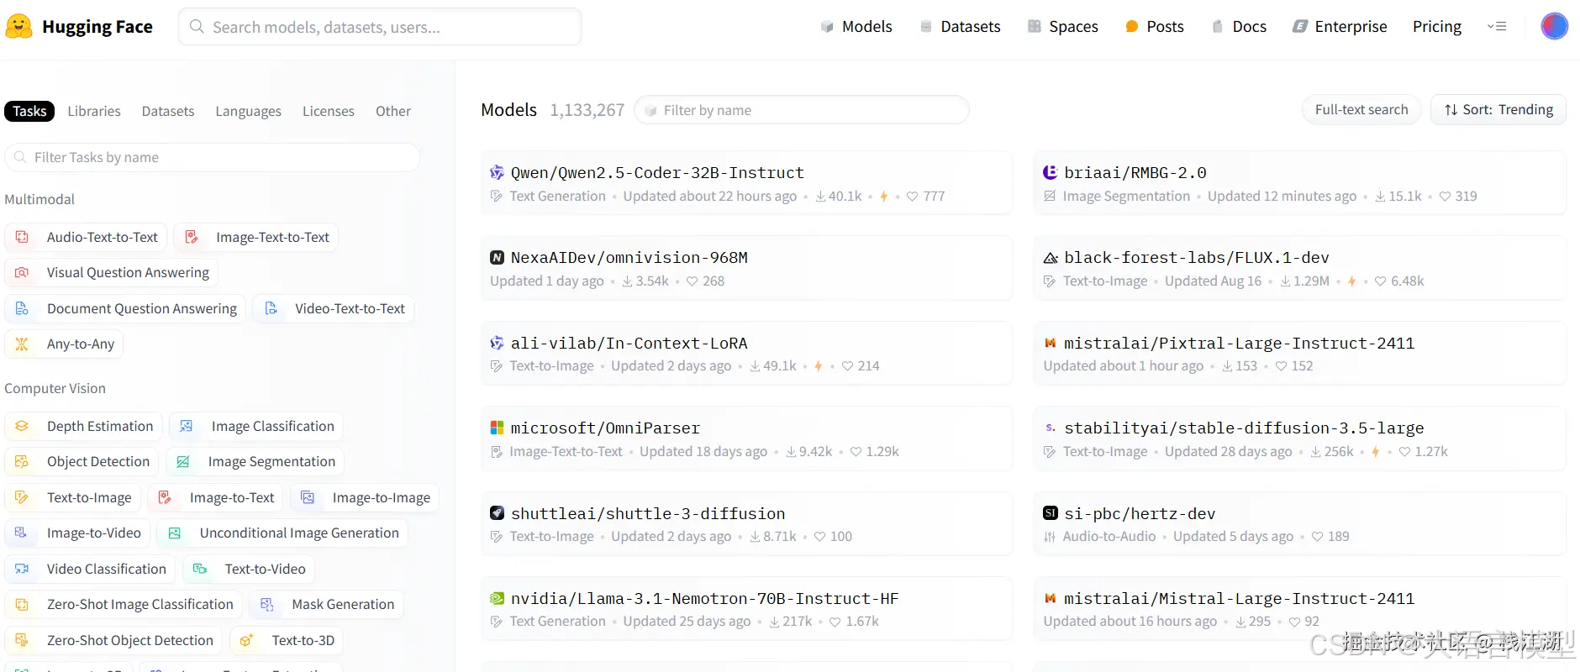Viewport: 1580px width, 672px height.
Task: Click the Object Detection task icon
Action: point(23,462)
